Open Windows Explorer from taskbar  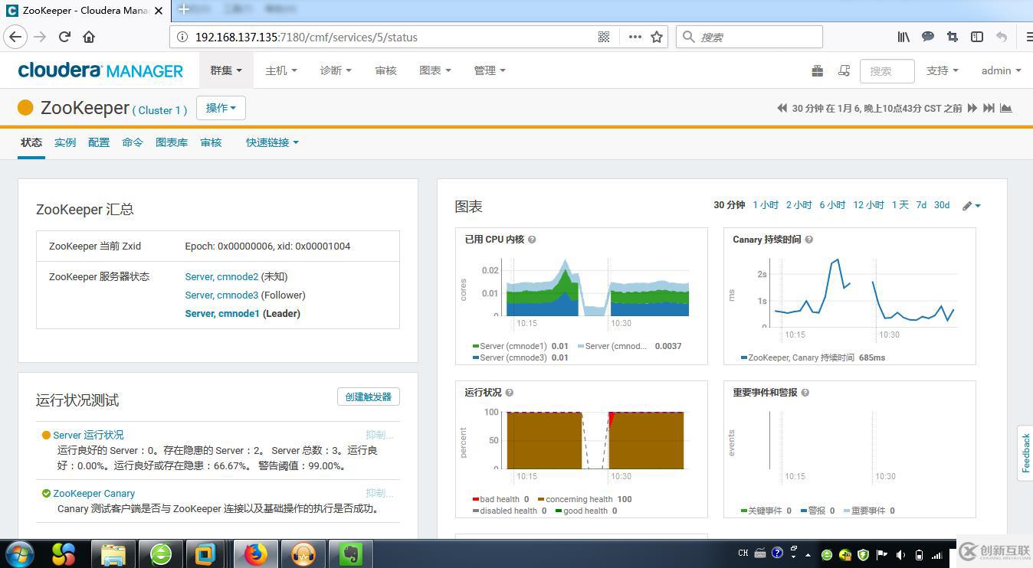(113, 553)
